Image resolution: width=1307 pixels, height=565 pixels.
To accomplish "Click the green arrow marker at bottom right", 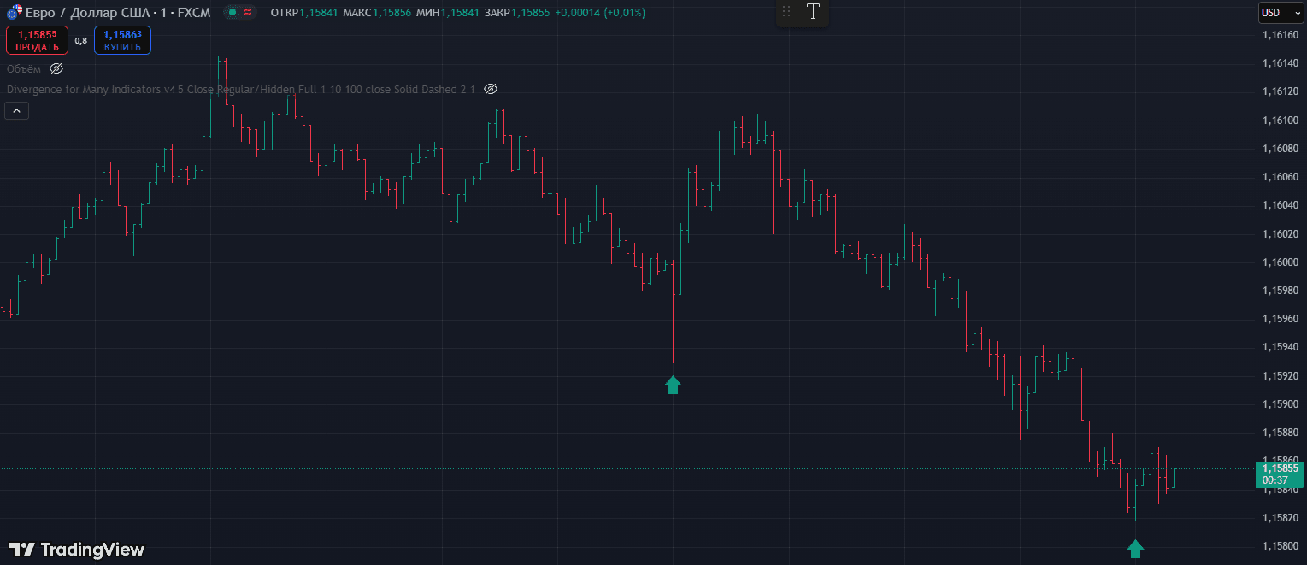I will coord(1135,549).
